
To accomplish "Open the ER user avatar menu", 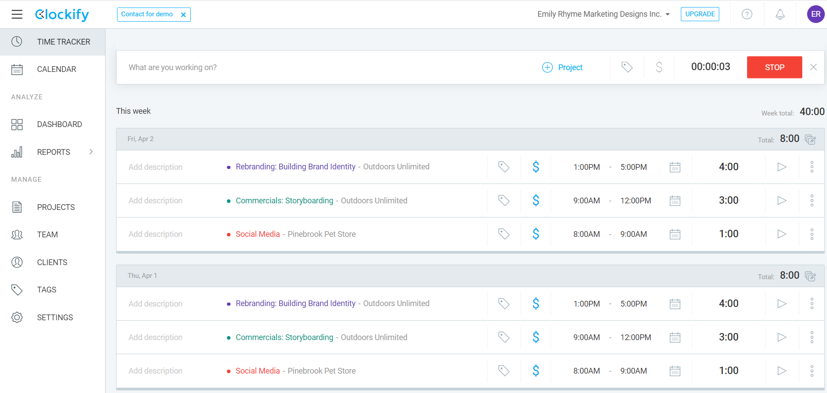I will click(816, 14).
